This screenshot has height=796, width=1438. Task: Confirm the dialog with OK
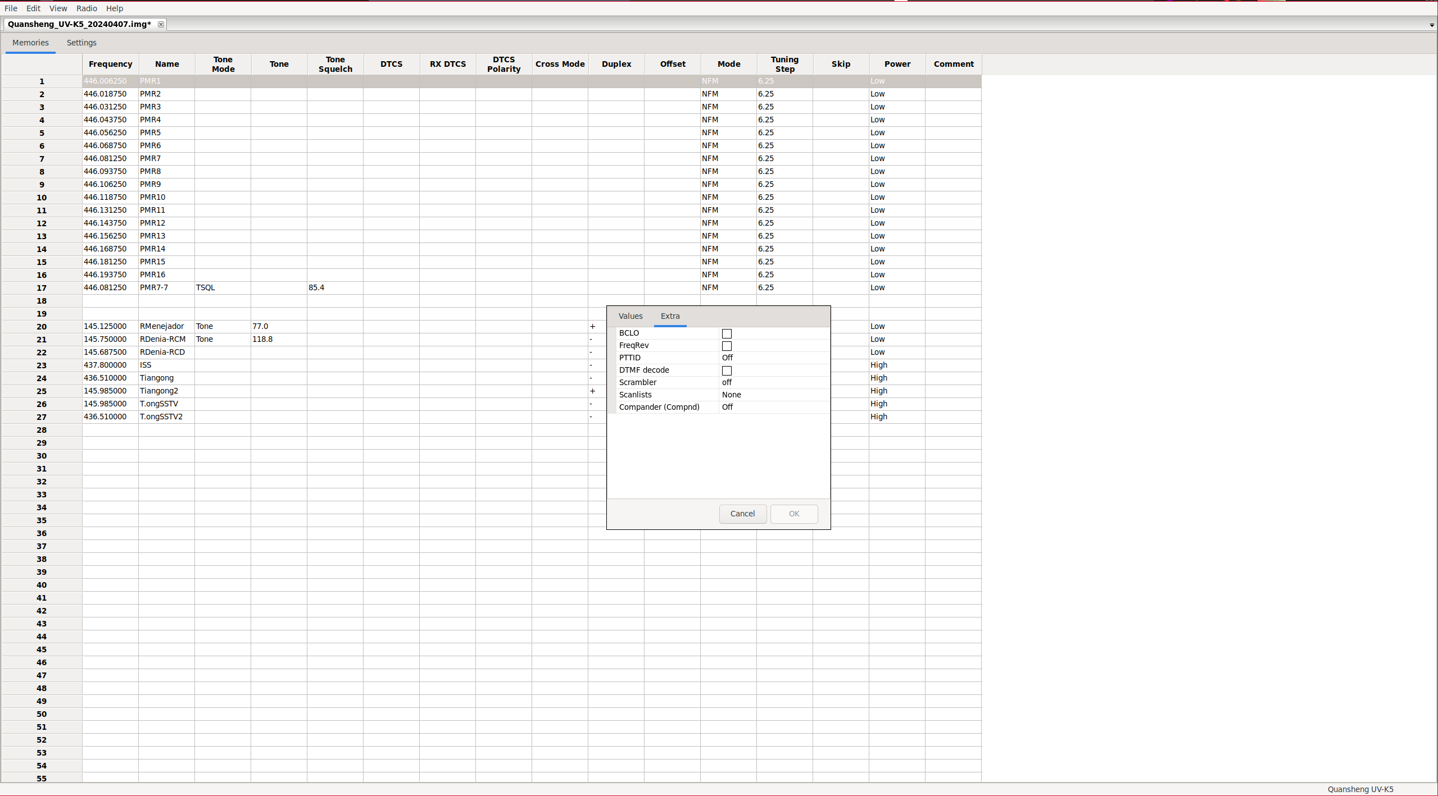pos(793,514)
